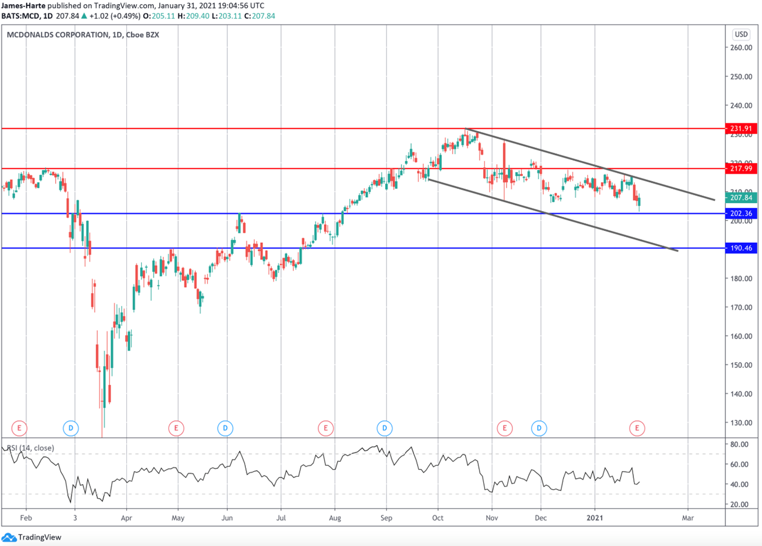762x546 pixels.
Task: Click the 260.00 price axis label
Action: (742, 48)
